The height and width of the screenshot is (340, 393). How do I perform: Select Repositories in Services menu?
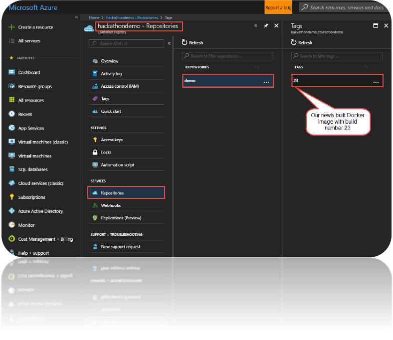(126, 192)
